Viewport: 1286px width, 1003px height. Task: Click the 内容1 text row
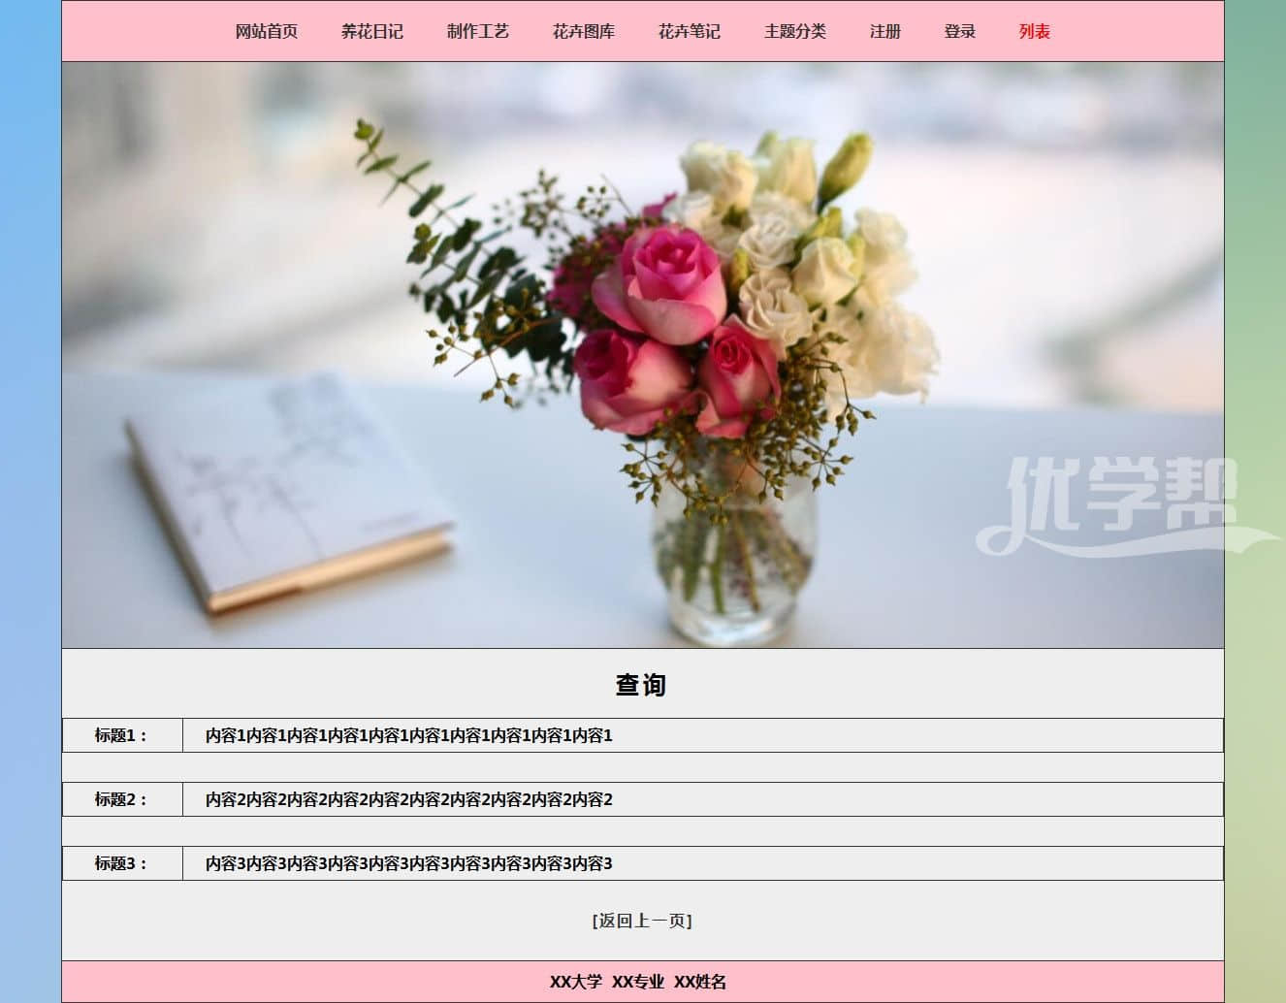click(408, 735)
